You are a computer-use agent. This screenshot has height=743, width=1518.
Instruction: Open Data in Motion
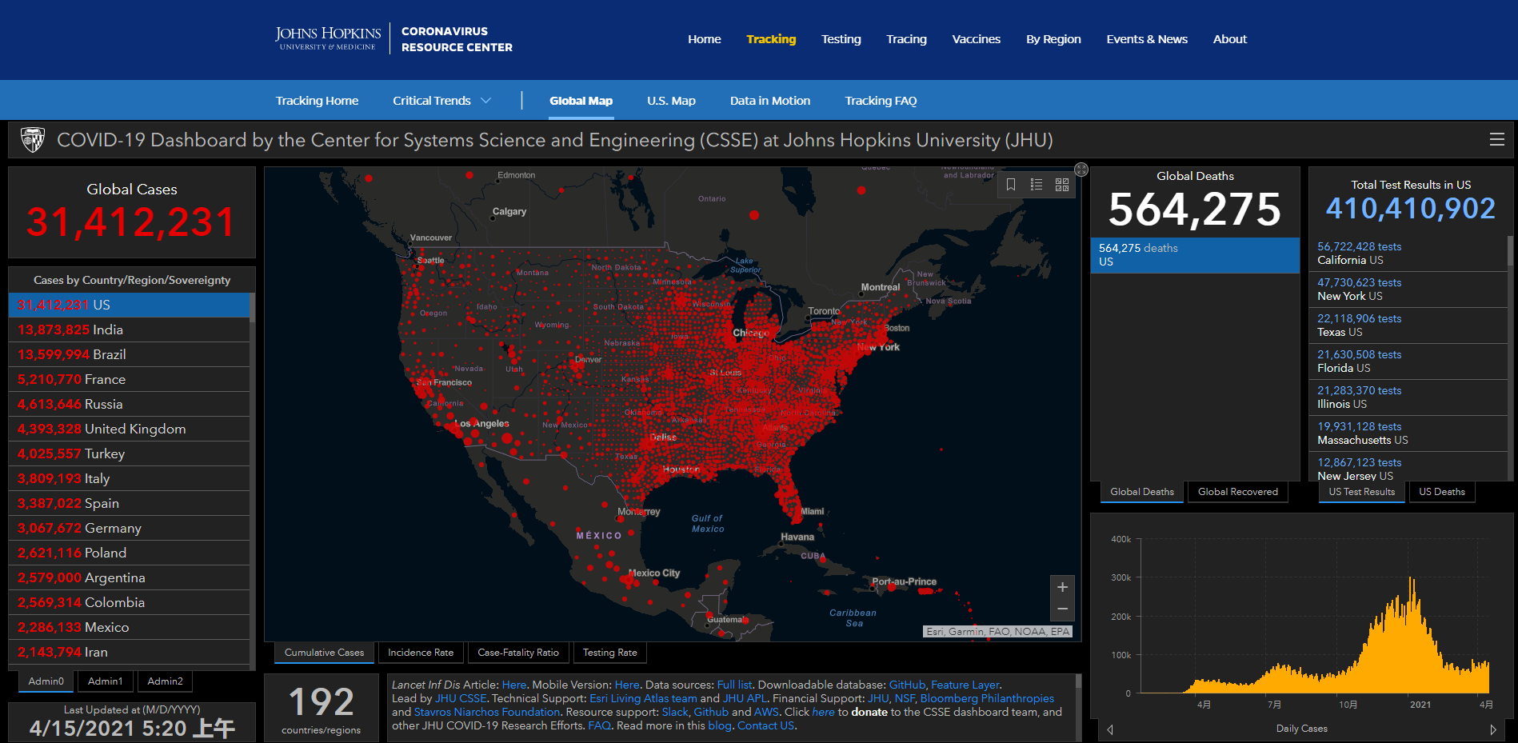(770, 101)
